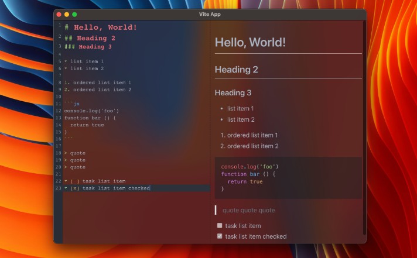Image resolution: width=417 pixels, height=258 pixels.
Task: Click the '> quote' text on line 18
Action: [x=75, y=153]
